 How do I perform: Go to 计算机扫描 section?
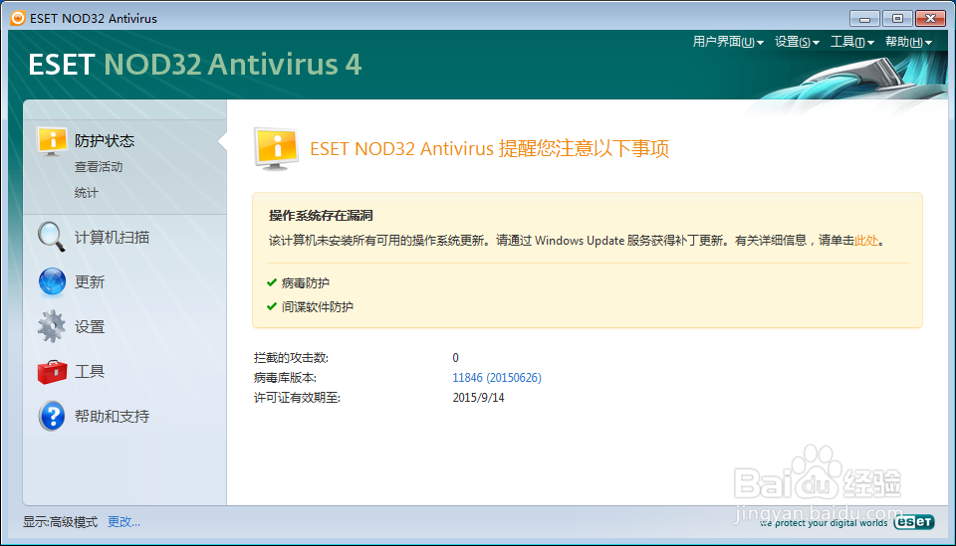pos(112,238)
